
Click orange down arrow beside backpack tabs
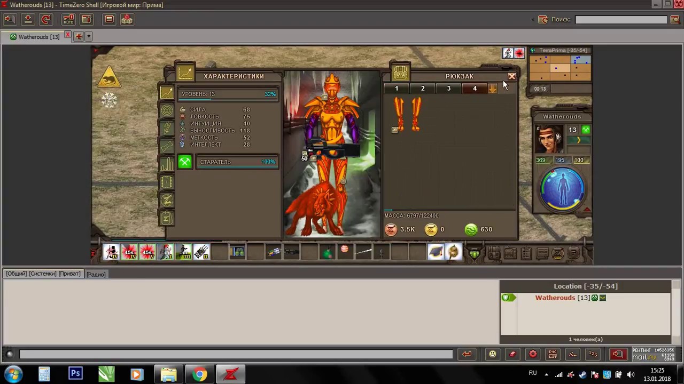(x=493, y=89)
